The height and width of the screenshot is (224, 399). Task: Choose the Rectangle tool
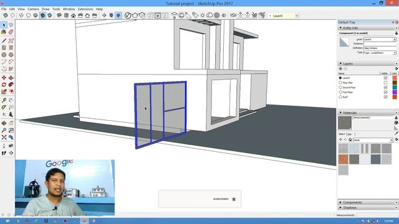pos(4,48)
